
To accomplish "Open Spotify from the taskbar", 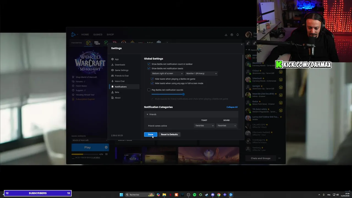I will tap(194, 195).
